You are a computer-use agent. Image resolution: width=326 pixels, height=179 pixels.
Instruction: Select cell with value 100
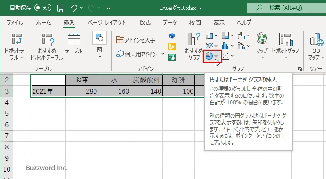tap(178, 91)
